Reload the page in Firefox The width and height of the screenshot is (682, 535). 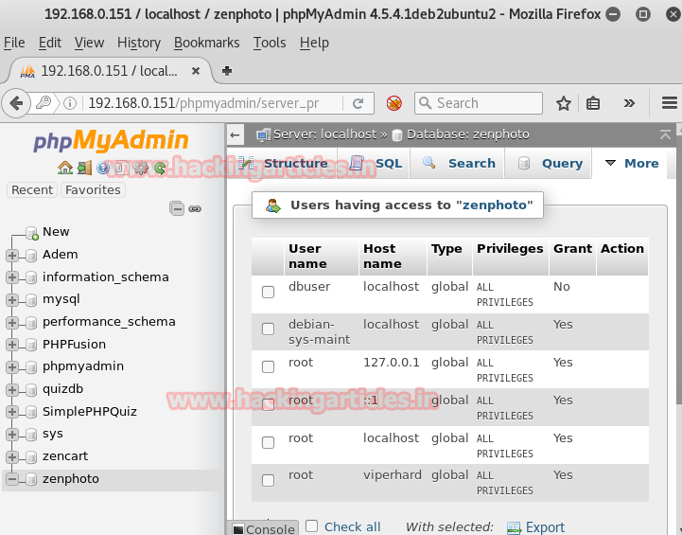pos(358,103)
